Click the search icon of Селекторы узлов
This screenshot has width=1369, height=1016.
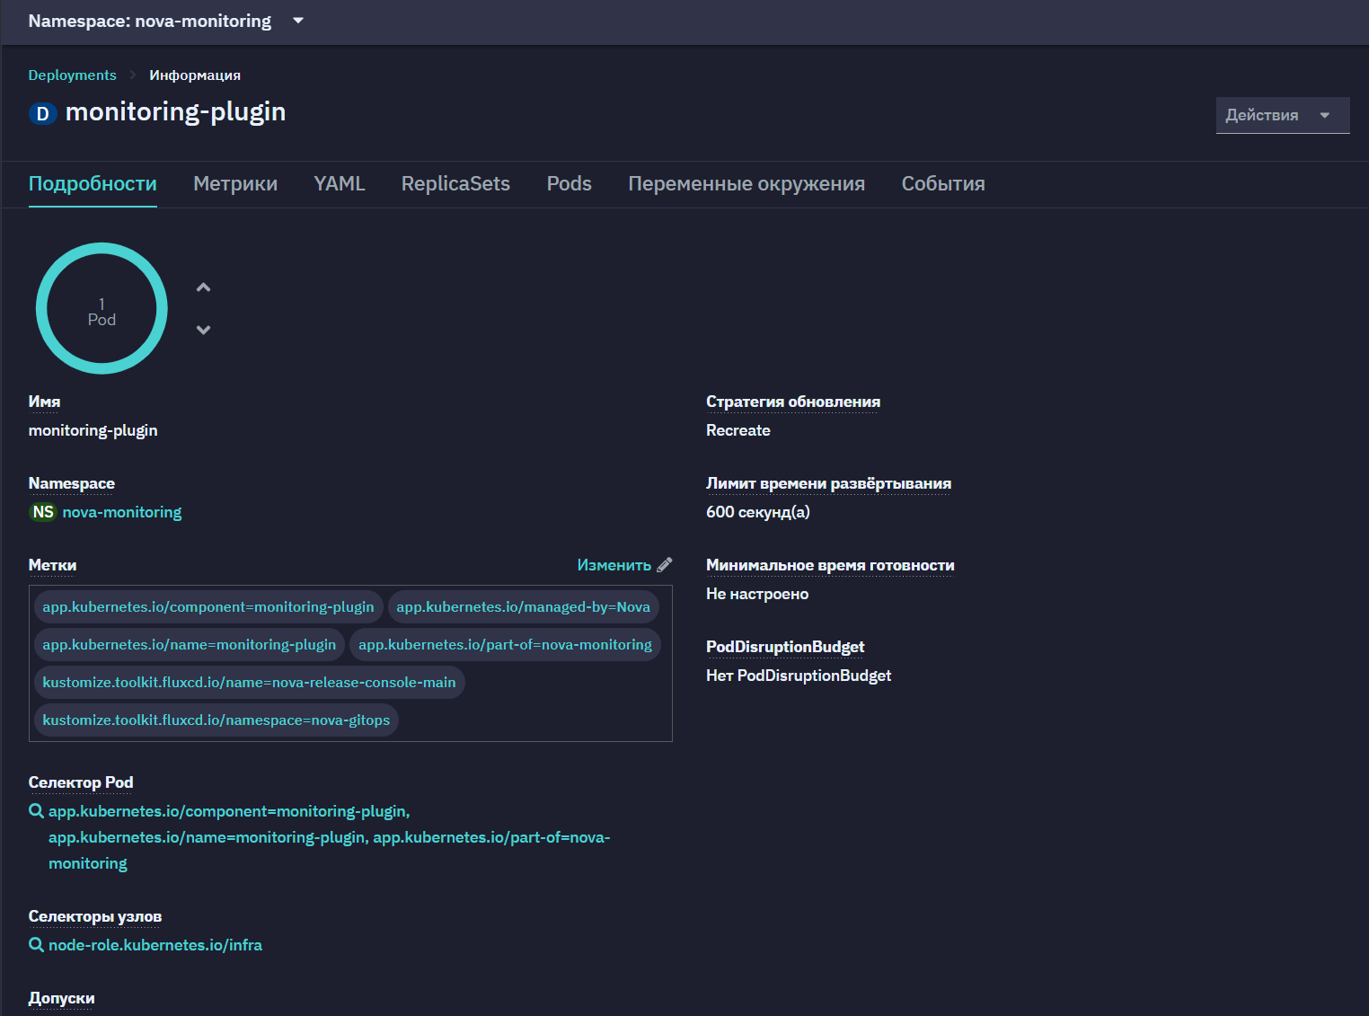point(37,945)
